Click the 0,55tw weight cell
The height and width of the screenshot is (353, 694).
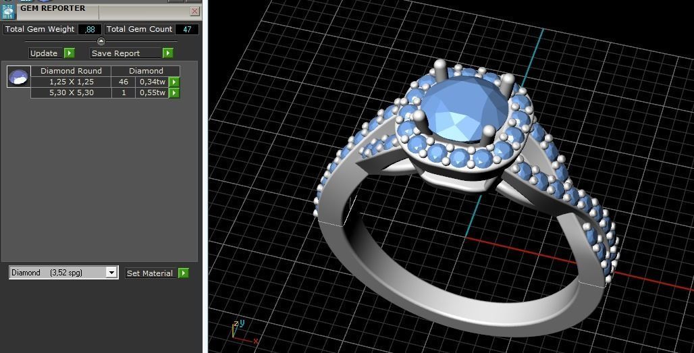tap(153, 93)
